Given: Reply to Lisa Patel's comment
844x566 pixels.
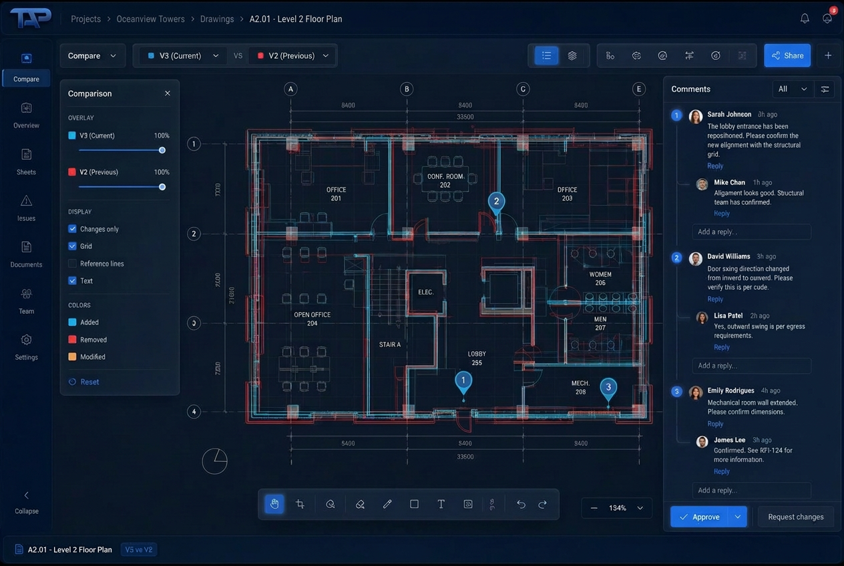Looking at the screenshot, I should [722, 347].
